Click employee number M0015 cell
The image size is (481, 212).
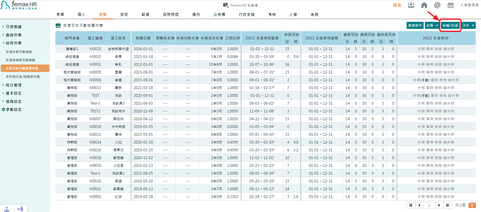pos(95,57)
